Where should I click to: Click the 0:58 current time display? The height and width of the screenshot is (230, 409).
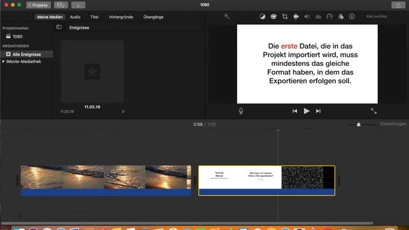click(198, 125)
